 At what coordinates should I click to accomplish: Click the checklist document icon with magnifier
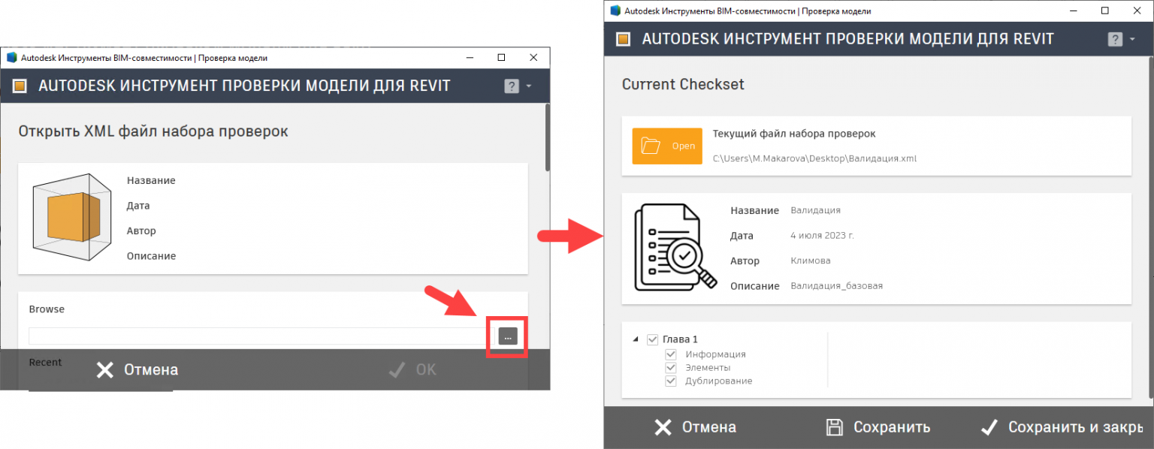pos(674,248)
